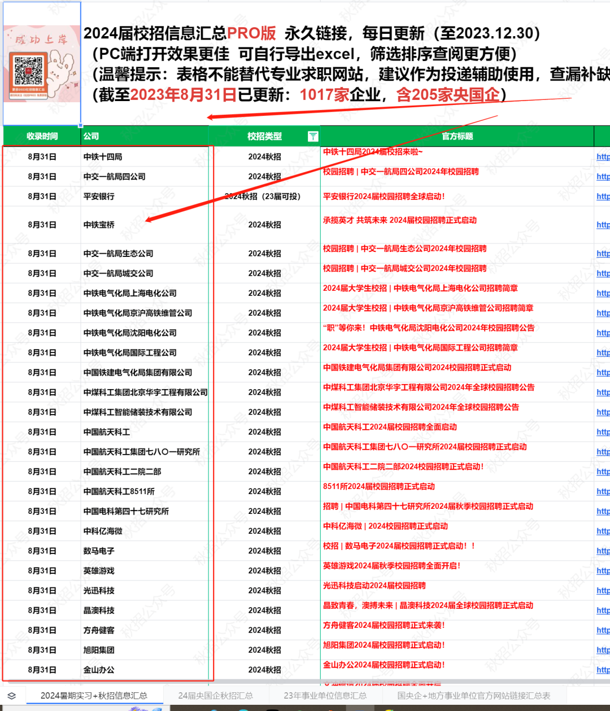Screen dimensions: 610x711
Task: Select title 英雄游戏2024届秋季校园招聘全面开启!
Action: (x=392, y=566)
